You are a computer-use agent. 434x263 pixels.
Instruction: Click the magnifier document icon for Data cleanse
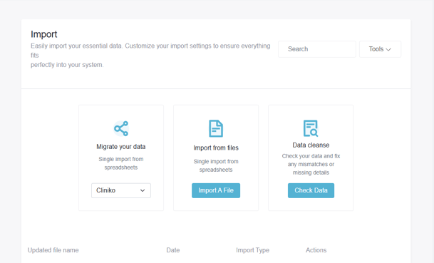[311, 128]
